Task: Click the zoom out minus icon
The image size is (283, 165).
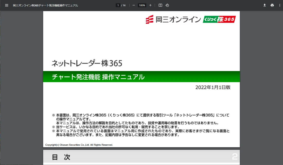Action: click(x=134, y=5)
